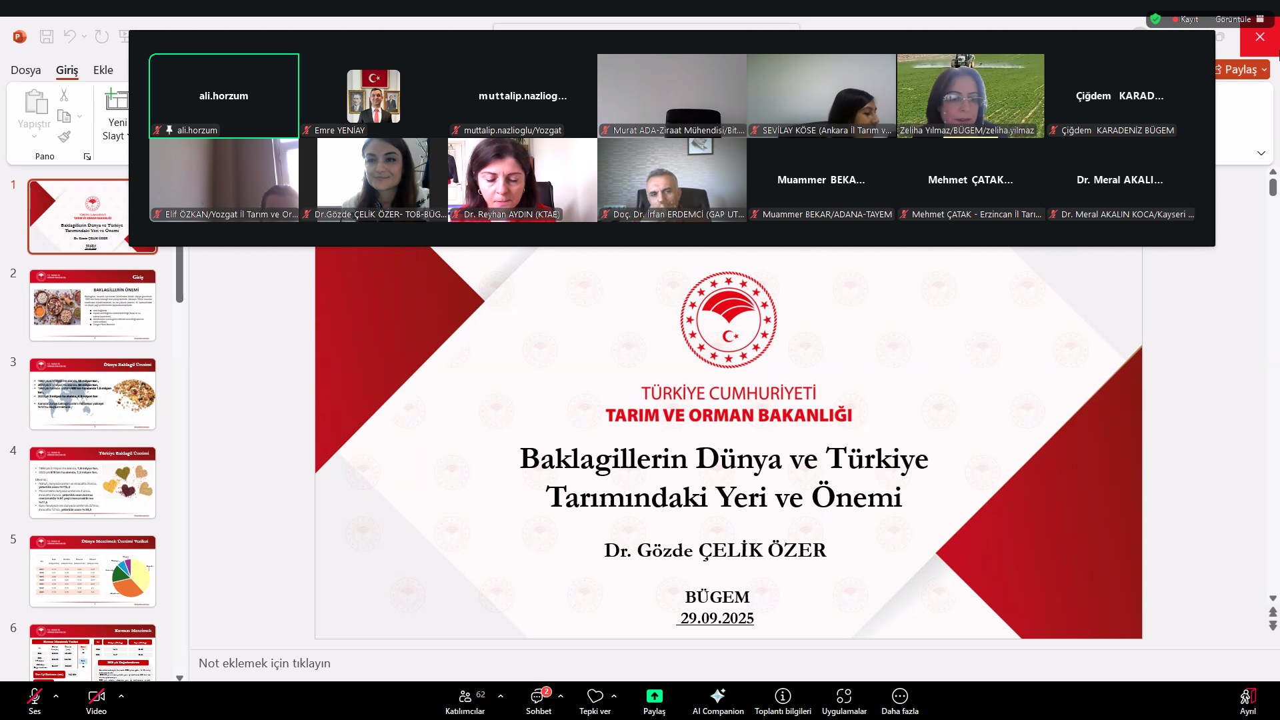The width and height of the screenshot is (1280, 720).
Task: Switch to the Ekle ribbon tab
Action: [103, 70]
